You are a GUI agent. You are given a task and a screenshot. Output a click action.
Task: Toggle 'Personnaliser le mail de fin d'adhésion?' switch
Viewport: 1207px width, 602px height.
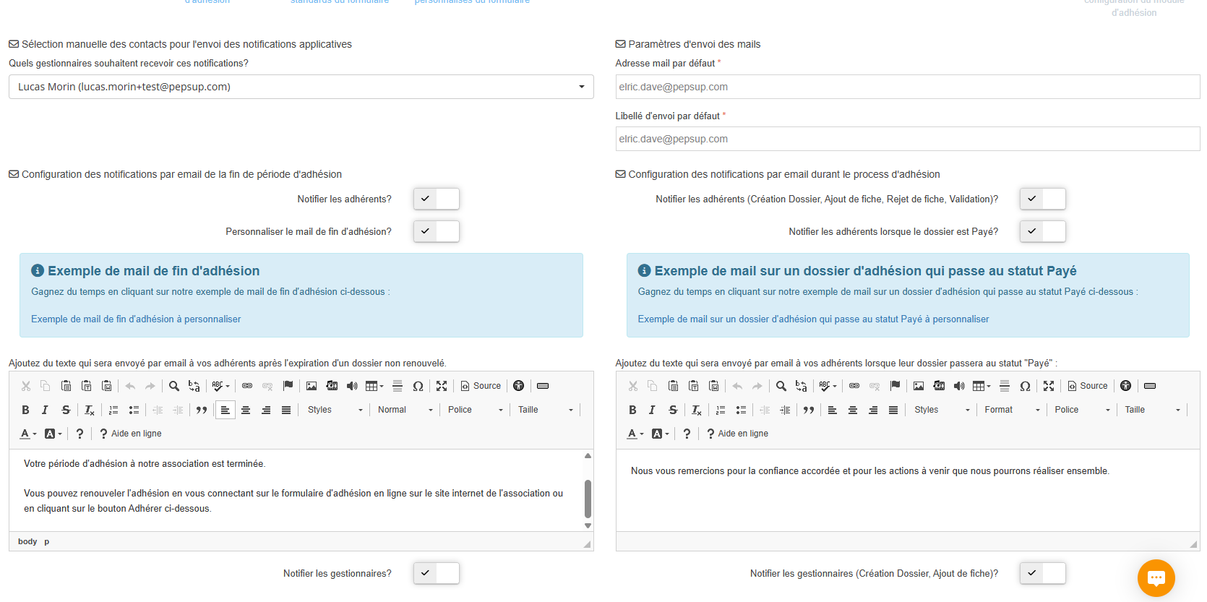pyautogui.click(x=437, y=231)
